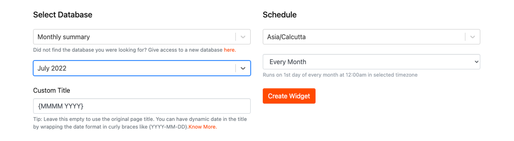This screenshot has height=141, width=514.
Task: Click the chevron arrow beside July 2022
Action: point(243,68)
